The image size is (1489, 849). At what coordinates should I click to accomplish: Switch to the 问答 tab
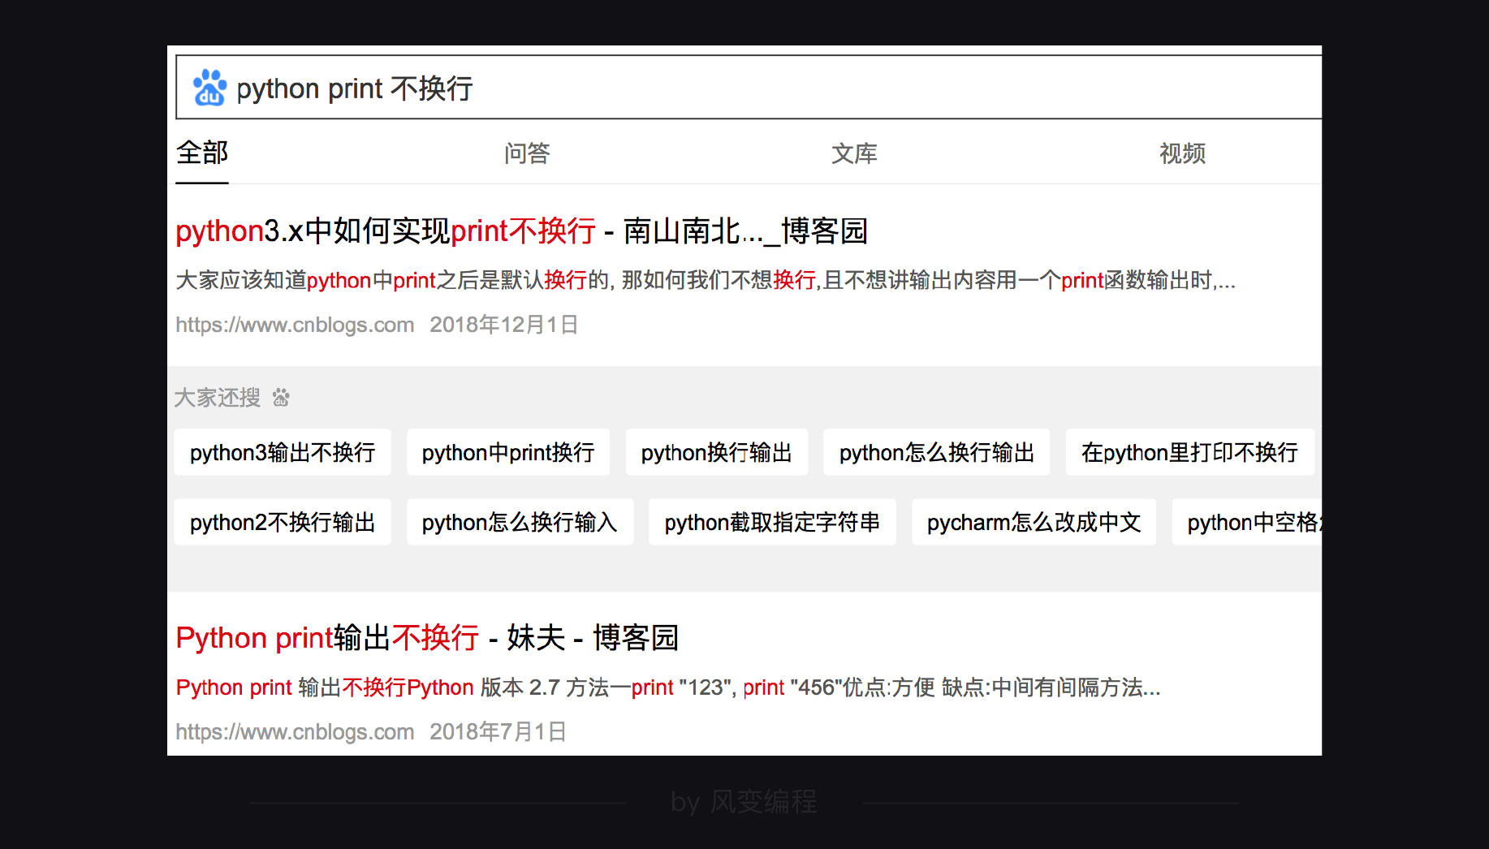(x=527, y=153)
